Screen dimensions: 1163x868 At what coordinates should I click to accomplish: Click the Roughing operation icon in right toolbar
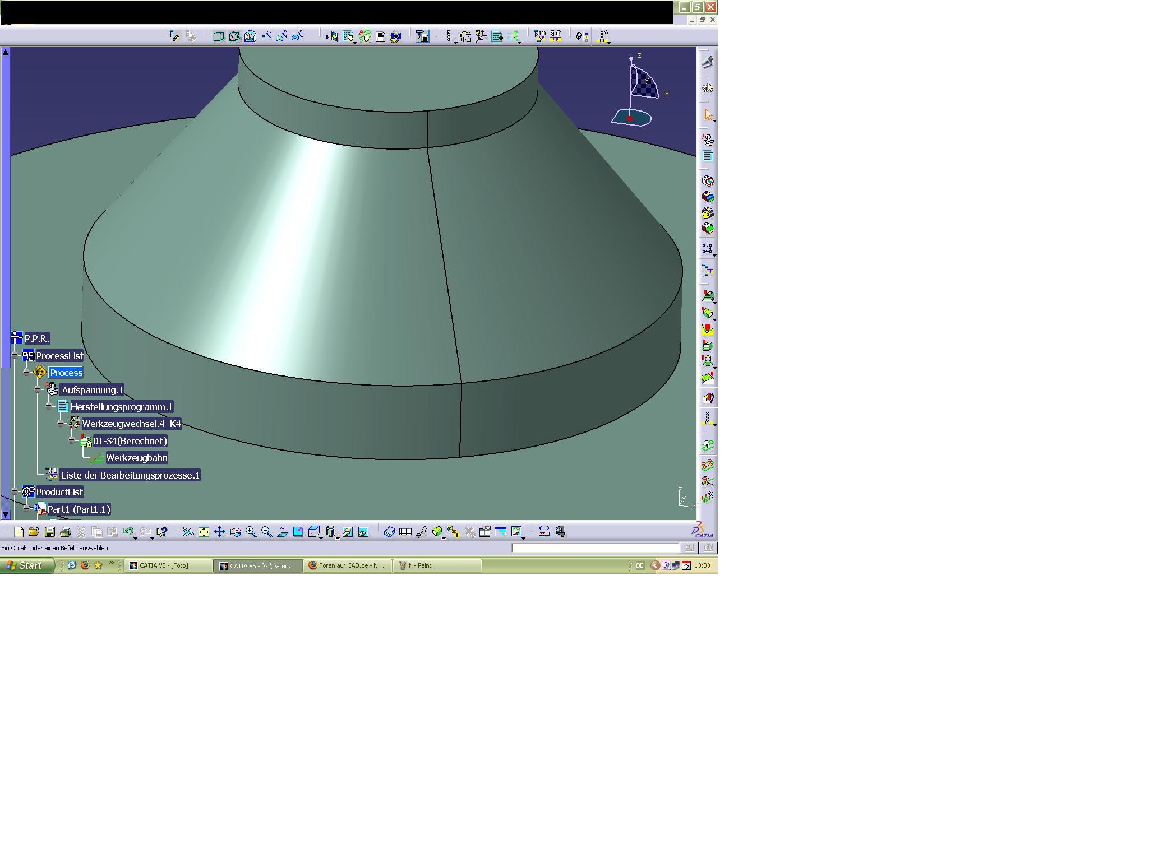[708, 296]
